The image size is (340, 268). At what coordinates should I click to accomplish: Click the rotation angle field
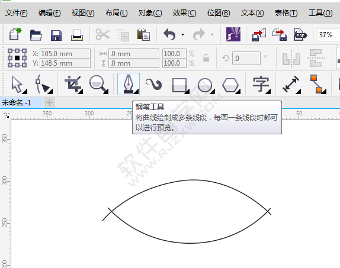[x=246, y=58]
